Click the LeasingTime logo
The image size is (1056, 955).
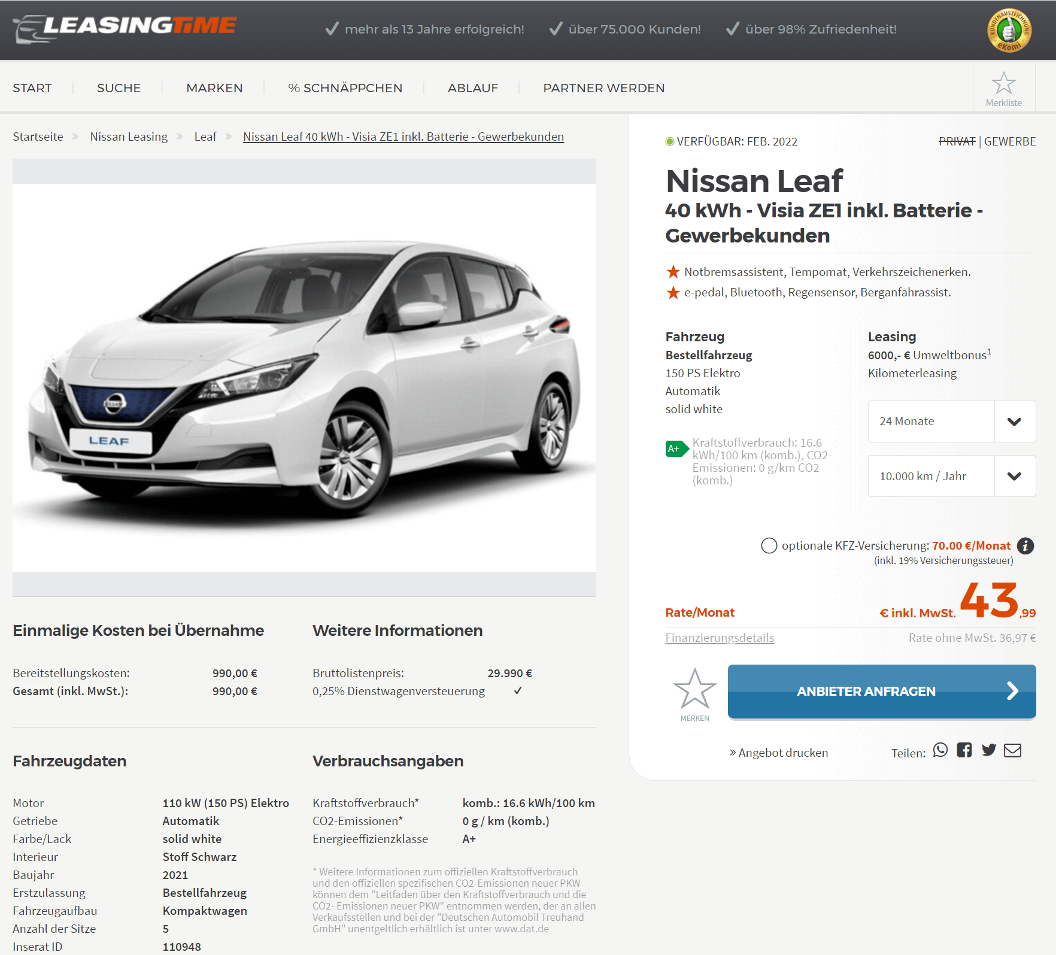point(125,28)
